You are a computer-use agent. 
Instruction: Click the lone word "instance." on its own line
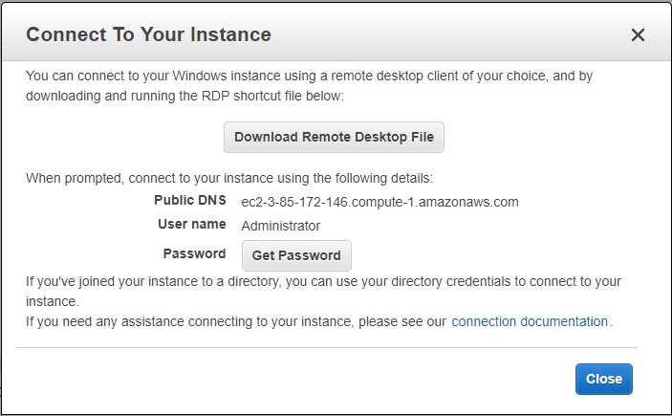(52, 300)
